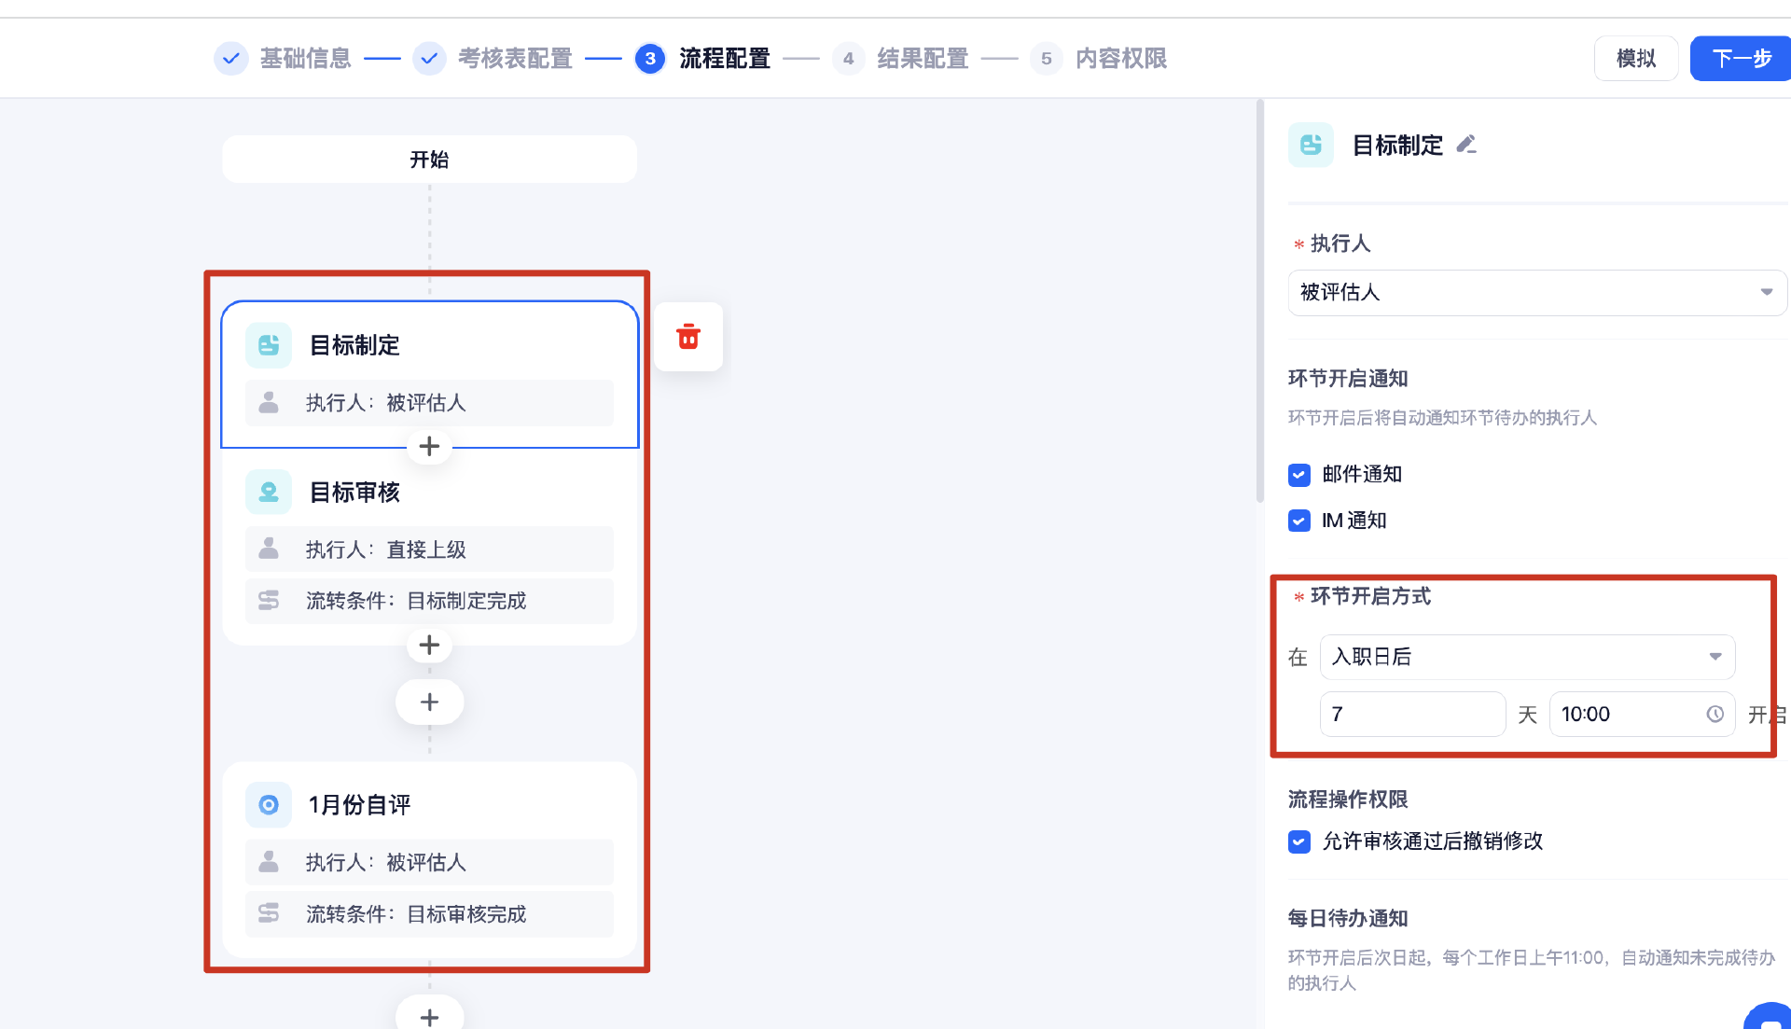
Task: Click the plus button below 1月份自评 card
Action: pos(429,1015)
